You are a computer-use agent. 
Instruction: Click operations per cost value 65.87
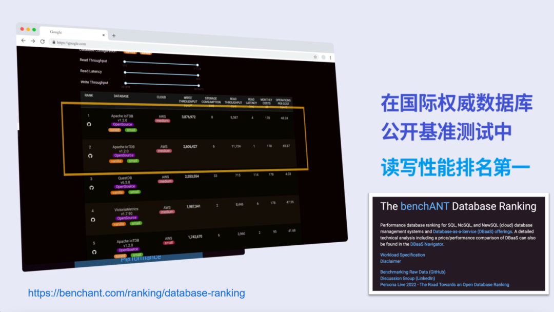point(286,146)
